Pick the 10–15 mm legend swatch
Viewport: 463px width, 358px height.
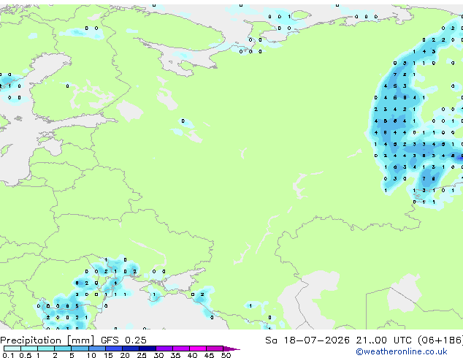[96, 349]
